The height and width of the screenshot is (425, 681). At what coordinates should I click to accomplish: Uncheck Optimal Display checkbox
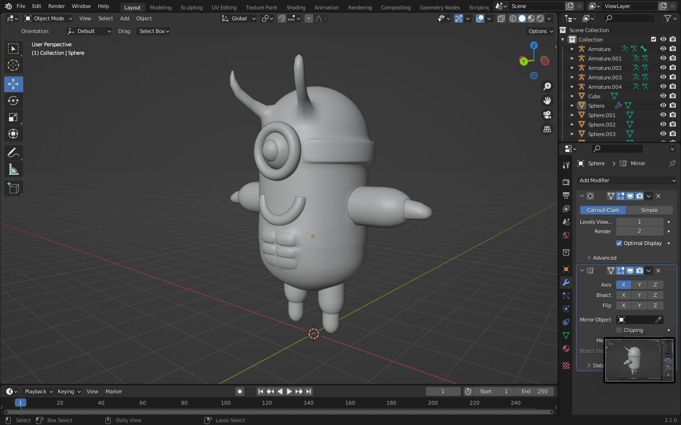[x=619, y=243]
